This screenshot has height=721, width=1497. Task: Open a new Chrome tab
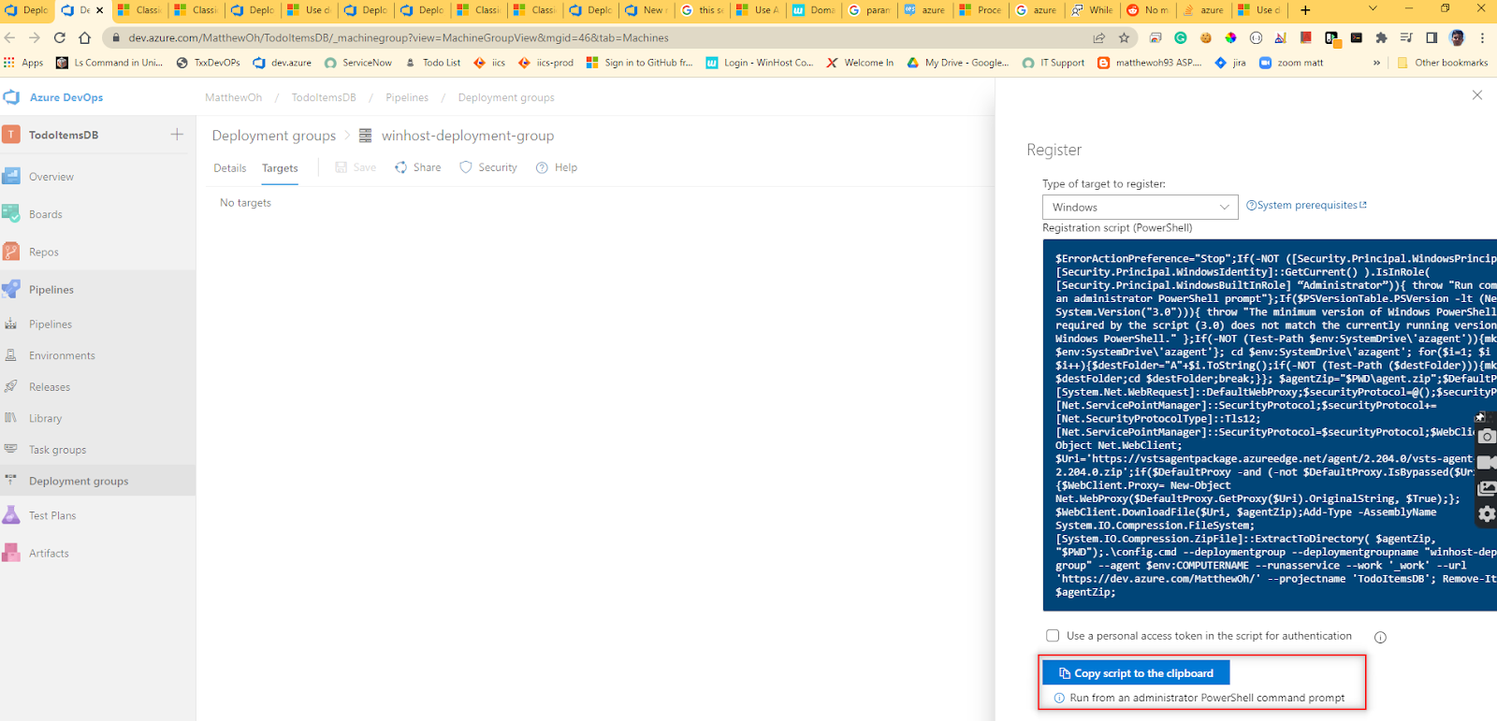tap(1305, 10)
